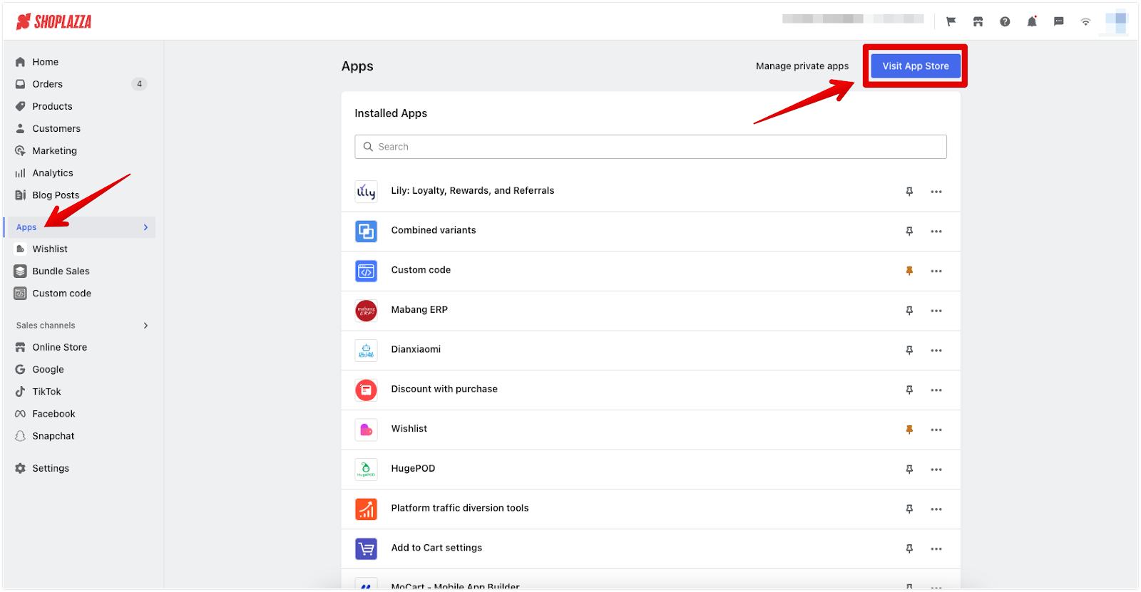This screenshot has width=1141, height=592.
Task: Pin the Mabang ERP app
Action: [x=909, y=311]
